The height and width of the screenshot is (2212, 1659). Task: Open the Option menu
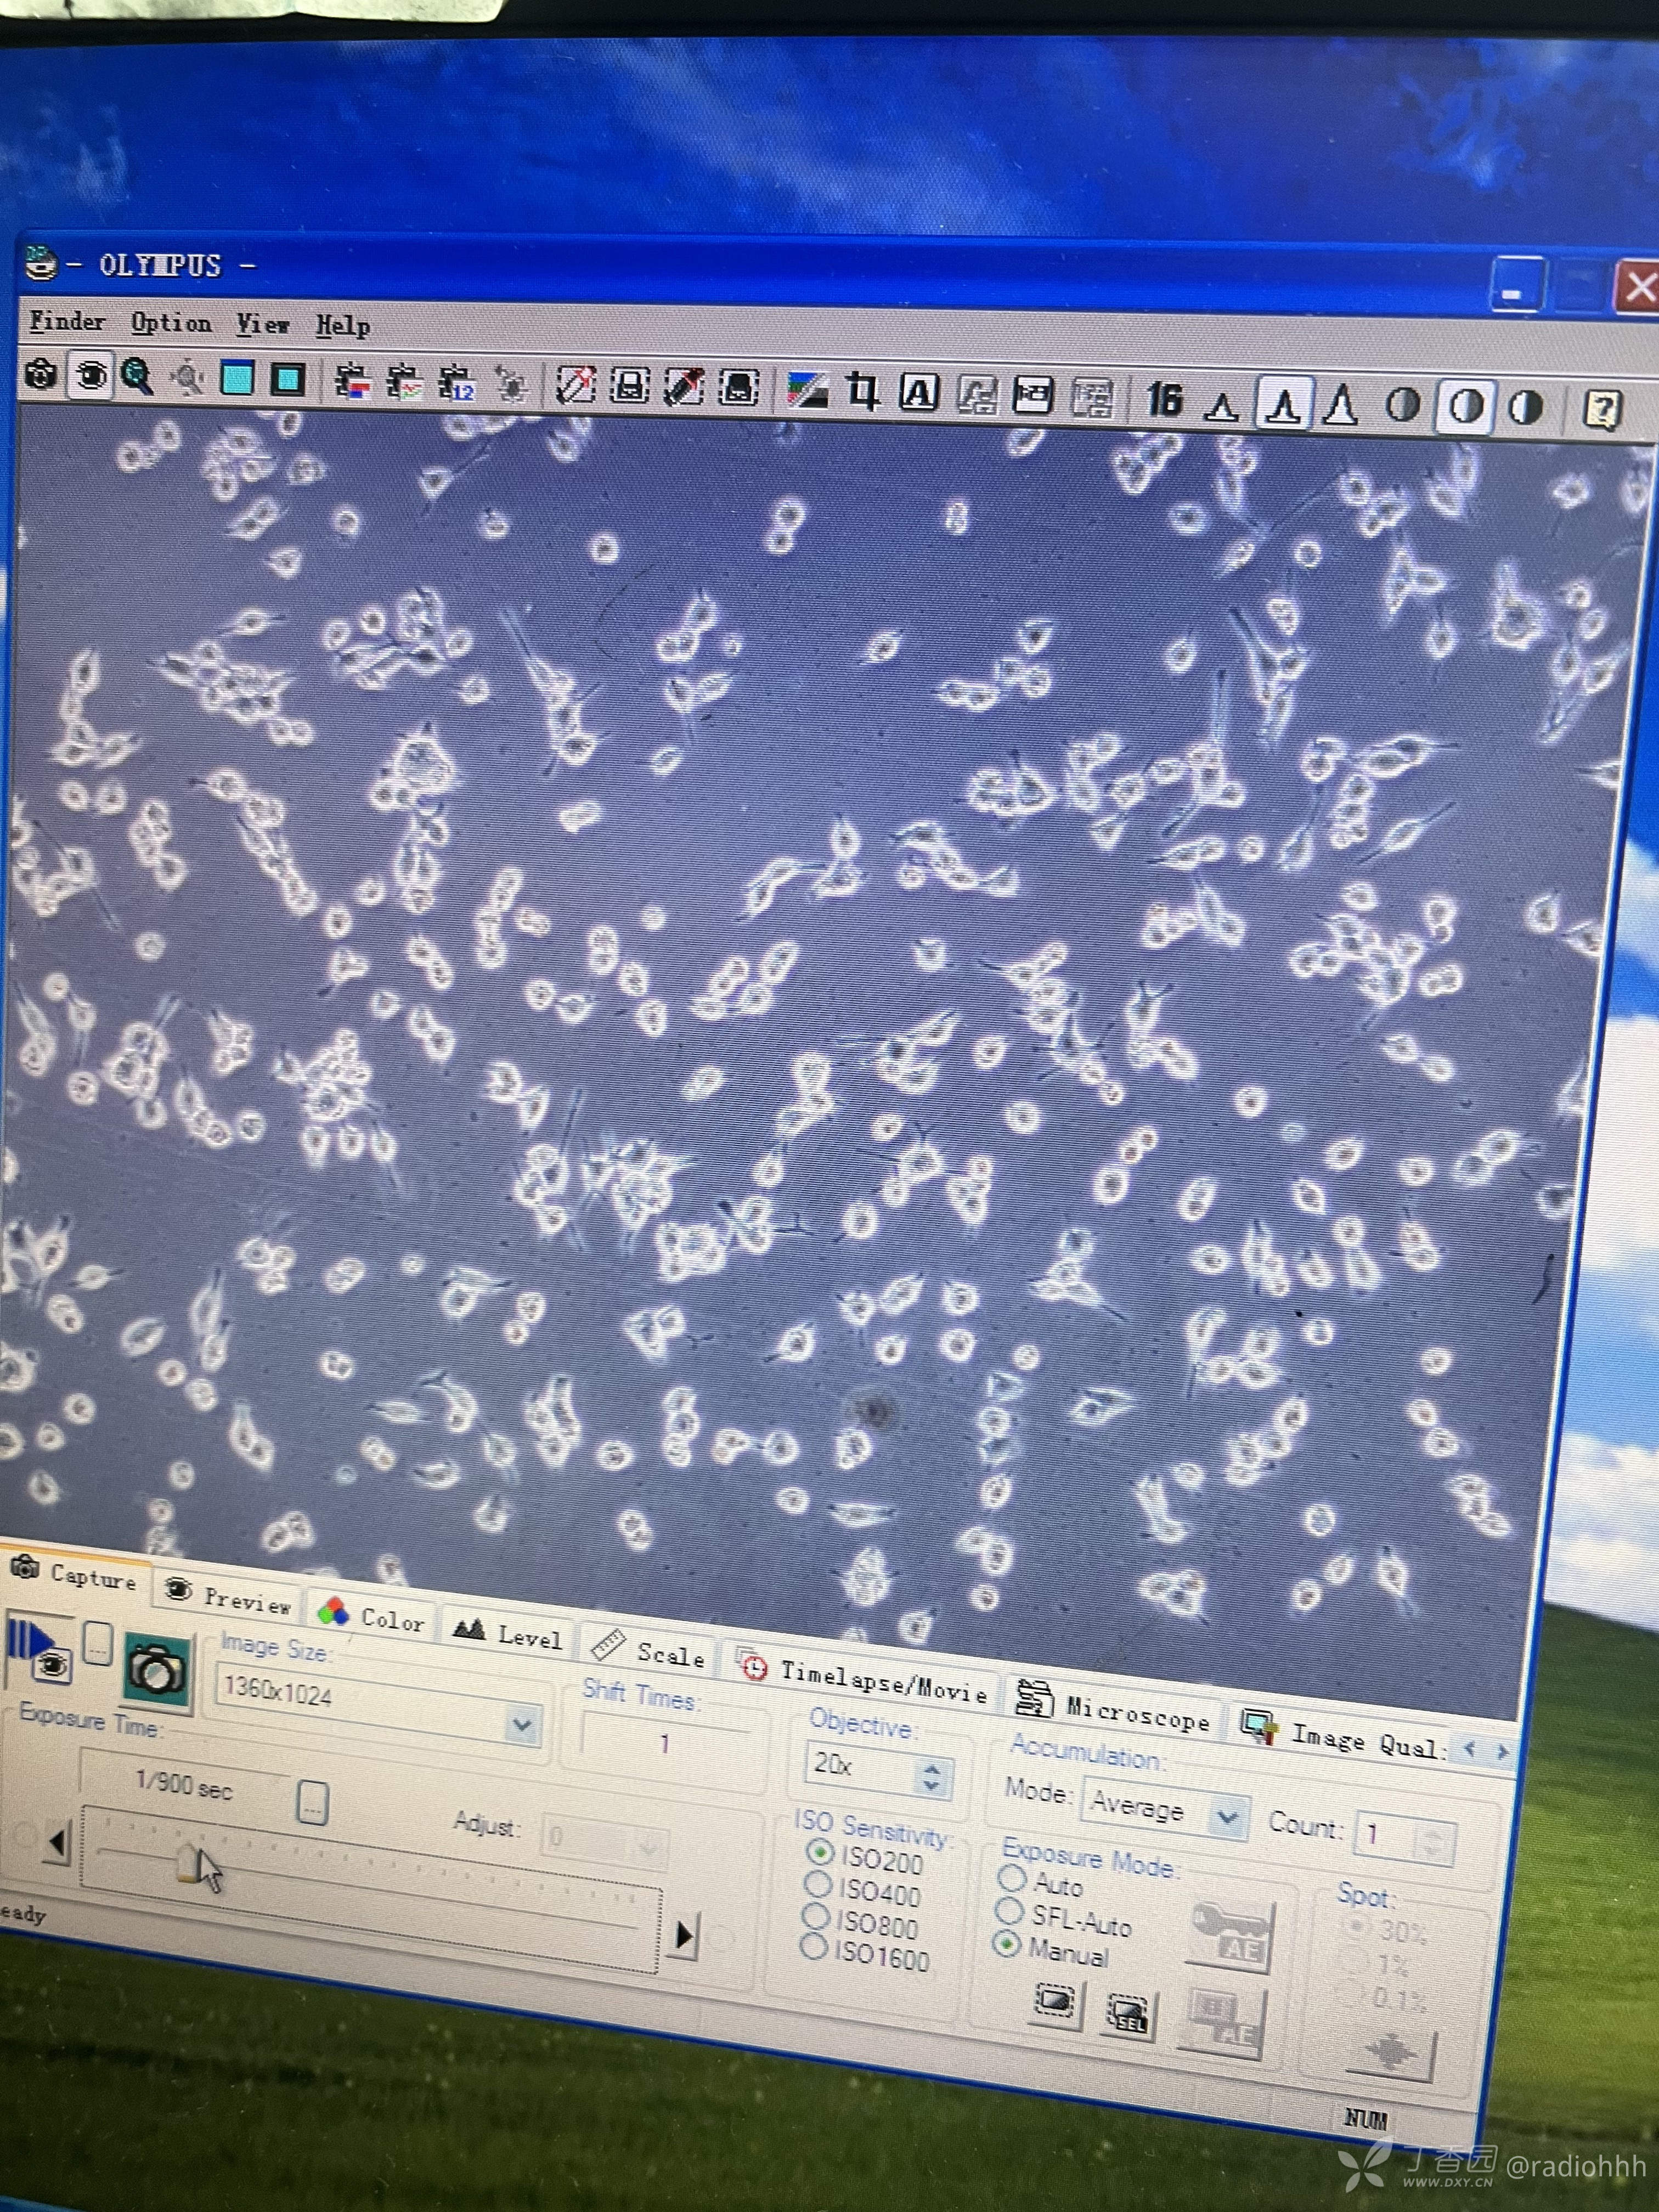point(171,323)
